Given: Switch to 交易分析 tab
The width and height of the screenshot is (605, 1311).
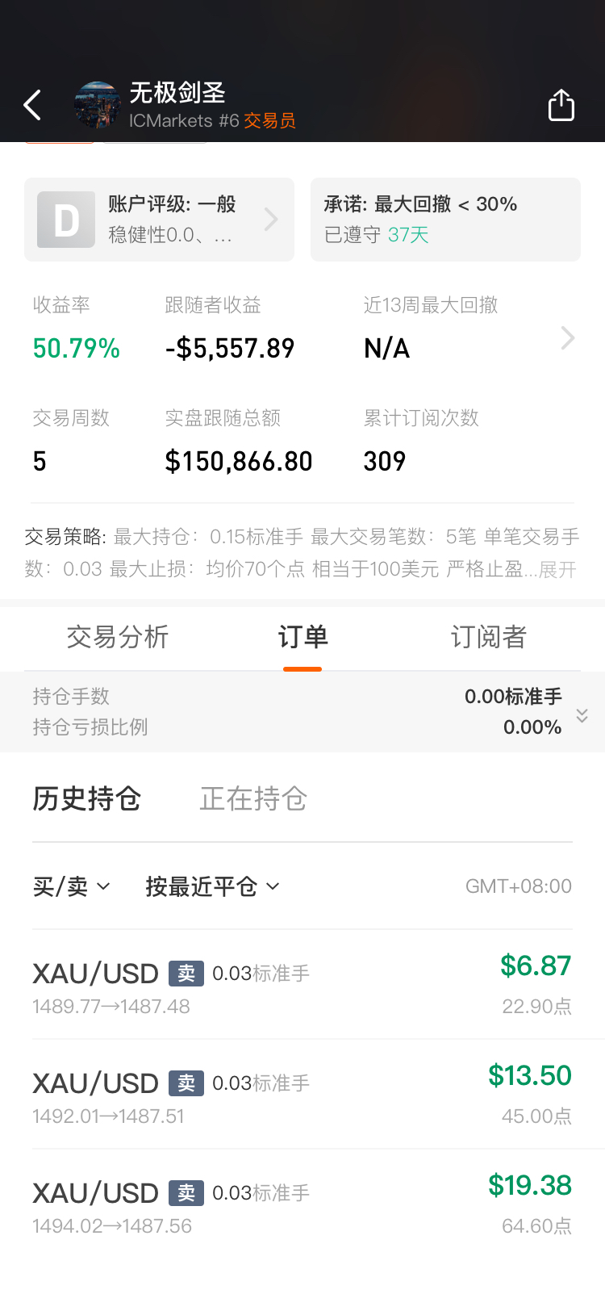Looking at the screenshot, I should click(118, 637).
